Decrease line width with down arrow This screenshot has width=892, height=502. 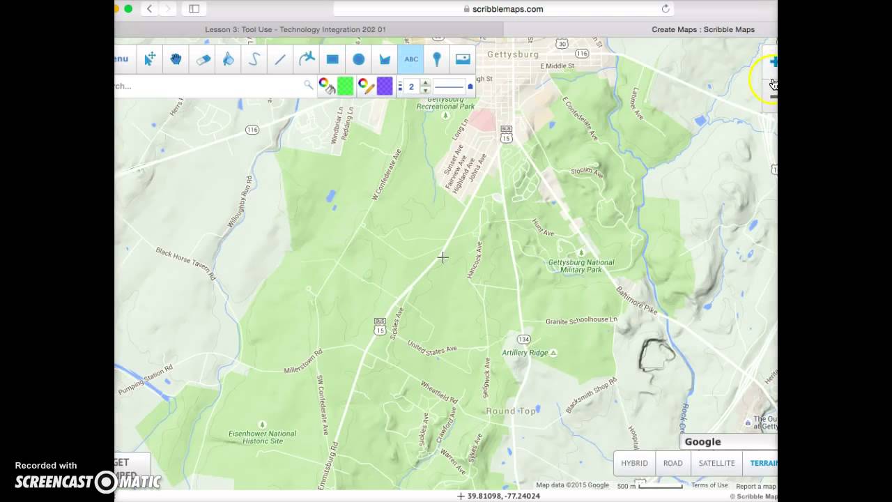click(x=425, y=91)
